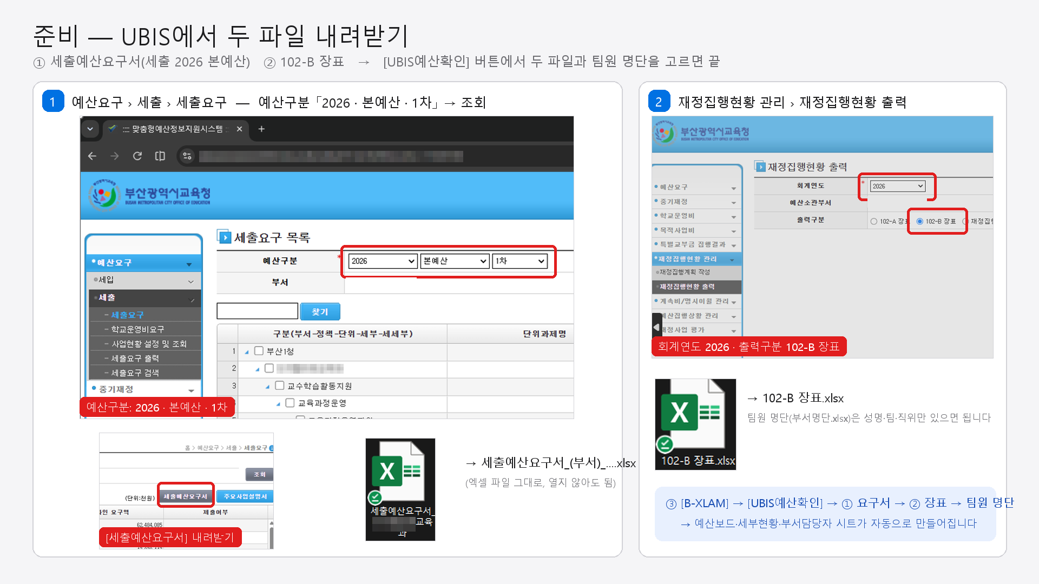Click the 주요사업설명서 button
Viewport: 1039px width, 584px height.
tap(245, 496)
